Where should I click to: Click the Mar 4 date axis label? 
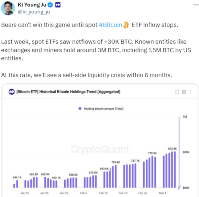tap(163, 193)
